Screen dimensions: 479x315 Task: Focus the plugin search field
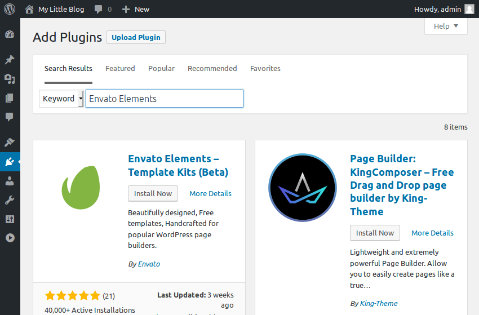[x=165, y=99]
